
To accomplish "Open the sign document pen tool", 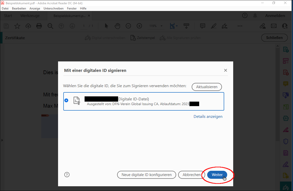I will 225,26.
